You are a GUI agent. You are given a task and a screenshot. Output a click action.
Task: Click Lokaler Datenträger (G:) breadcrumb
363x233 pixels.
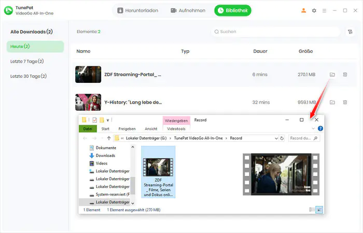click(x=146, y=138)
